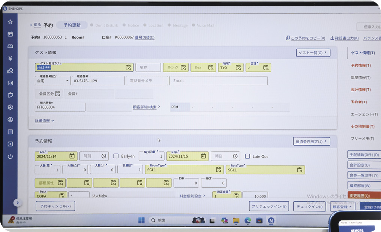Image resolution: width=381 pixels, height=232 pixels.
Task: Click the 予約キャンセル(X) button
Action: tap(55, 206)
